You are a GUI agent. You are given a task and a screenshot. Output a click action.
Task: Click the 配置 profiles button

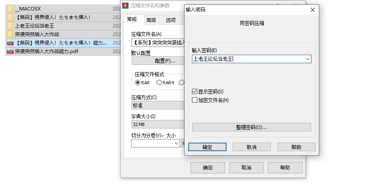pyautogui.click(x=158, y=61)
